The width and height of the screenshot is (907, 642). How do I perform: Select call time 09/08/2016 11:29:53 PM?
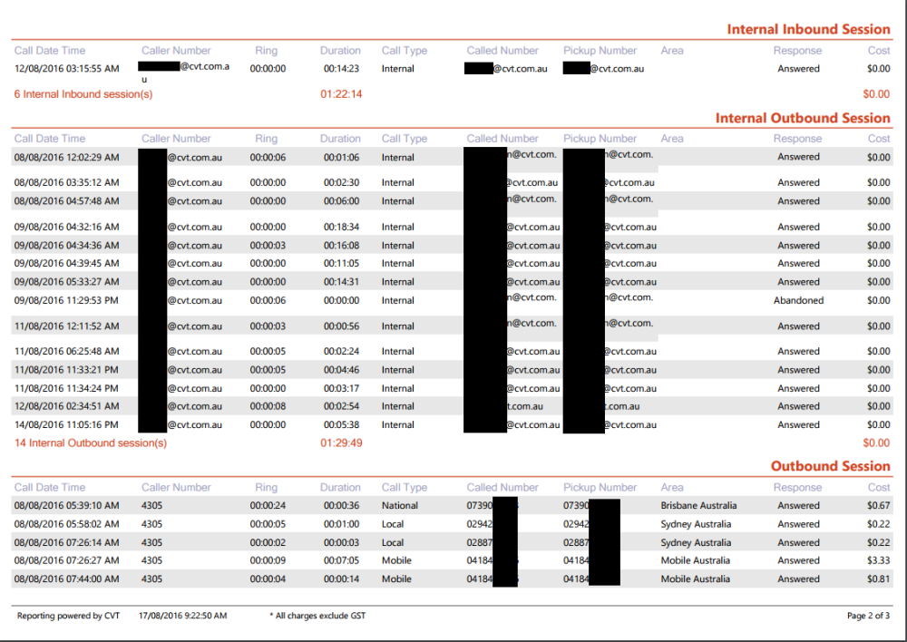tap(66, 301)
